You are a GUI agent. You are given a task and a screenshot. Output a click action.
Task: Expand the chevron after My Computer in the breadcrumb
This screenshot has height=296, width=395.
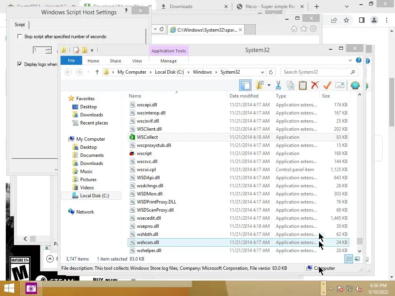pyautogui.click(x=151, y=72)
